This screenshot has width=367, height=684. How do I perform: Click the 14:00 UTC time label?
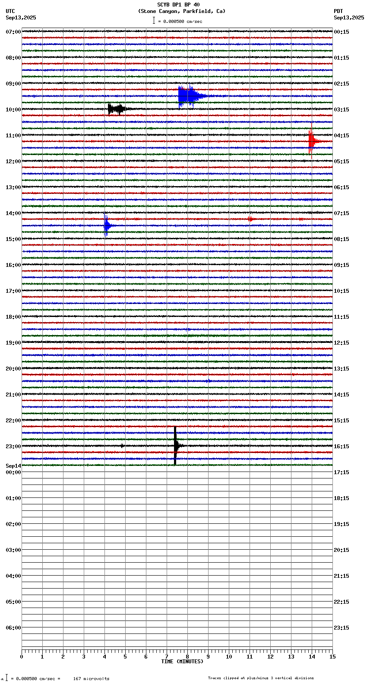click(13, 213)
